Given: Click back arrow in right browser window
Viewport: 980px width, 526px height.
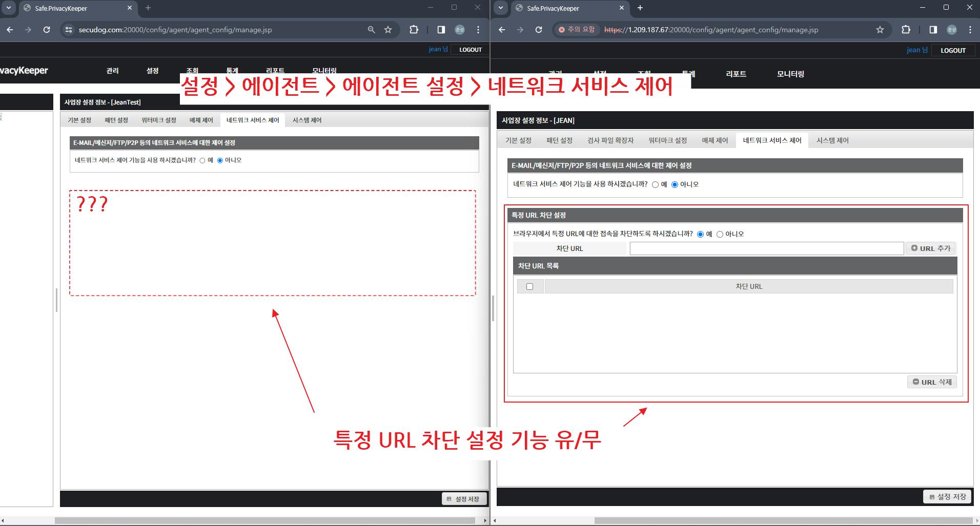Looking at the screenshot, I should click(502, 30).
